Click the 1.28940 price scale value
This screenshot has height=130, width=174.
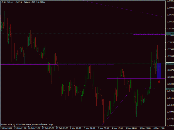tap(170, 8)
